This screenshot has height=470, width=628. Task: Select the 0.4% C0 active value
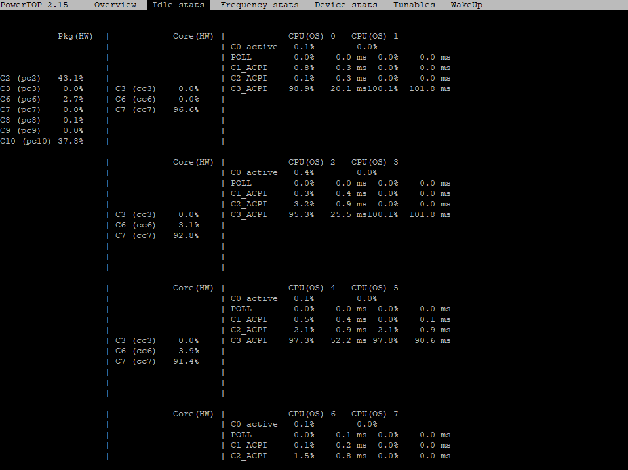tap(304, 172)
